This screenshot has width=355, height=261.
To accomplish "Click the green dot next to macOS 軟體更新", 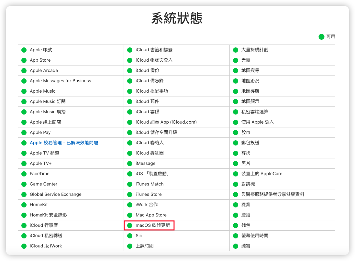I will 130,225.
